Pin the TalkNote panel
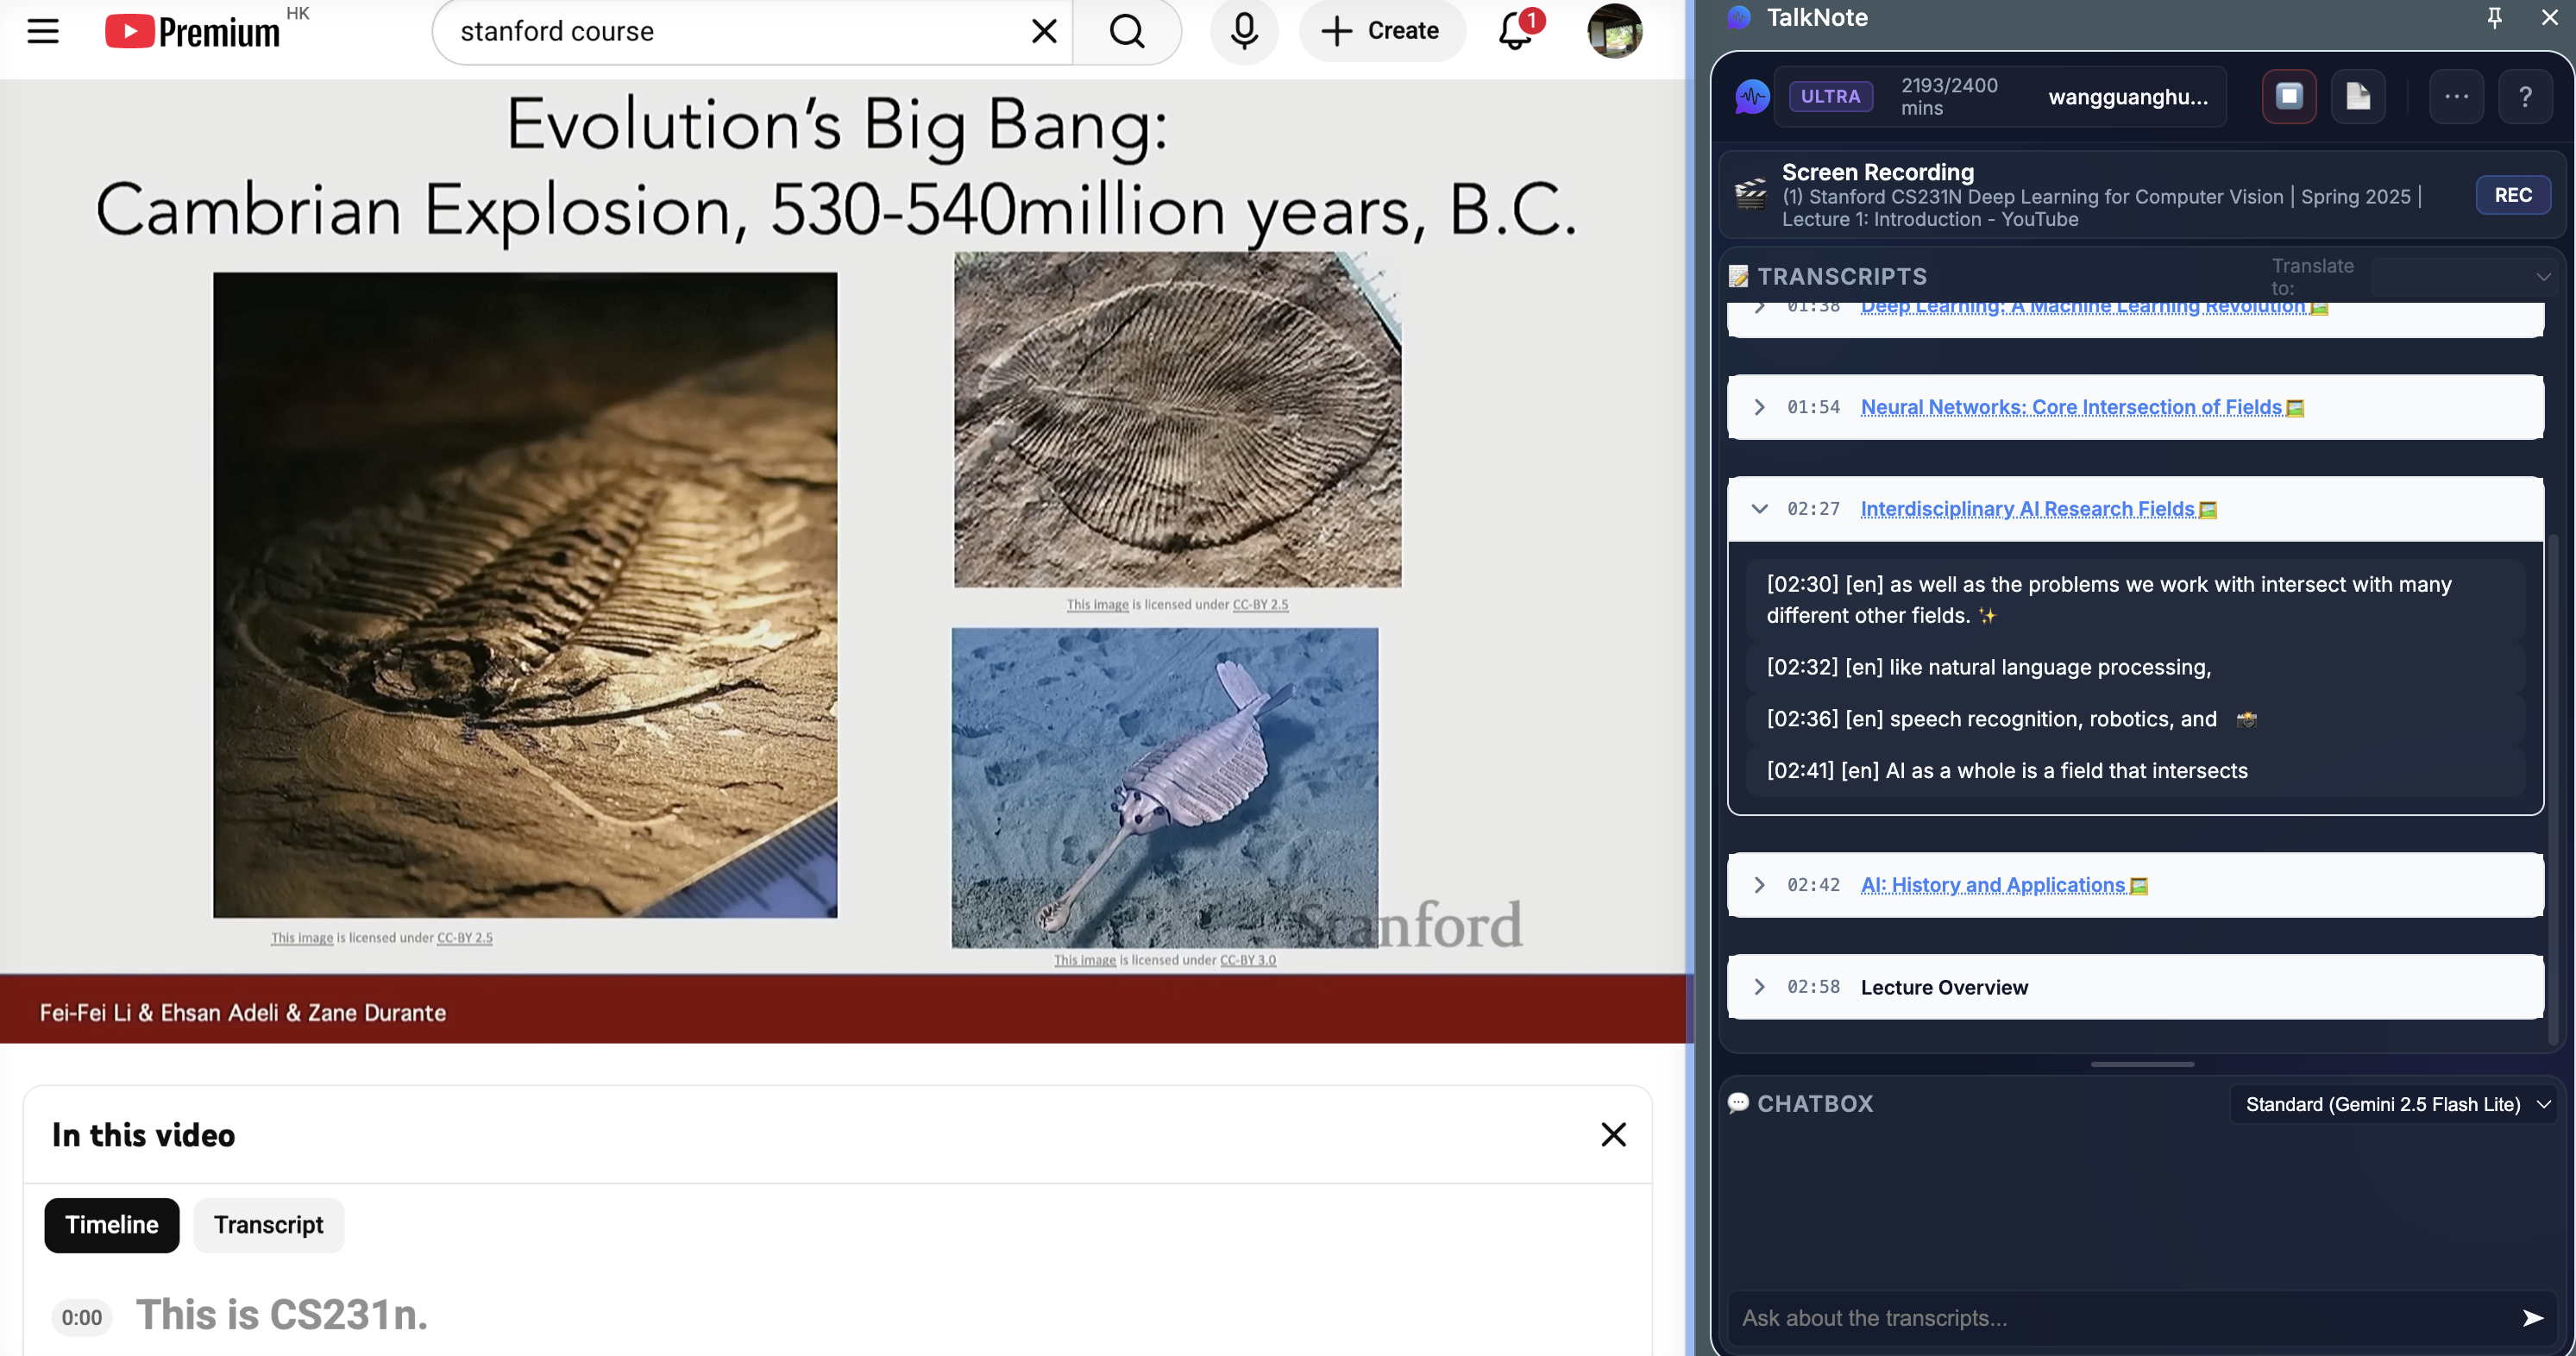This screenshot has height=1356, width=2576. (2494, 18)
